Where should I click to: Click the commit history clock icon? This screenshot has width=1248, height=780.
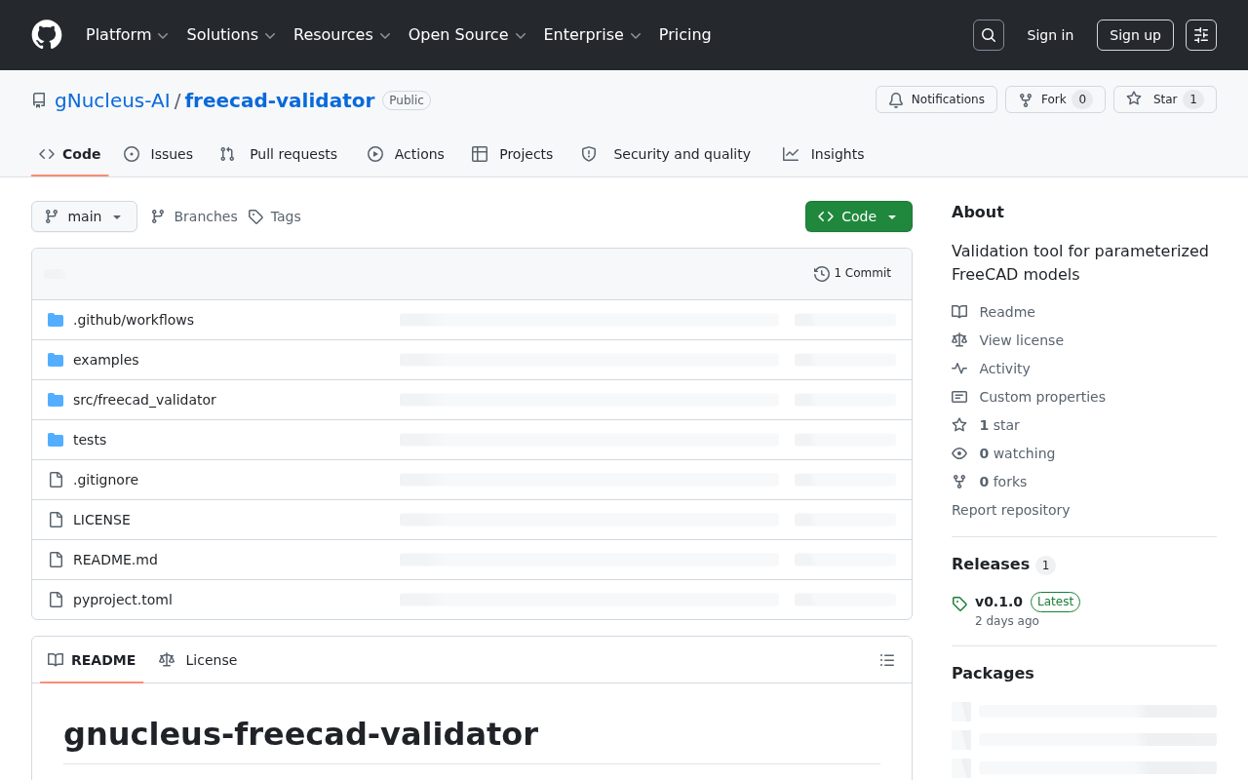[822, 274]
